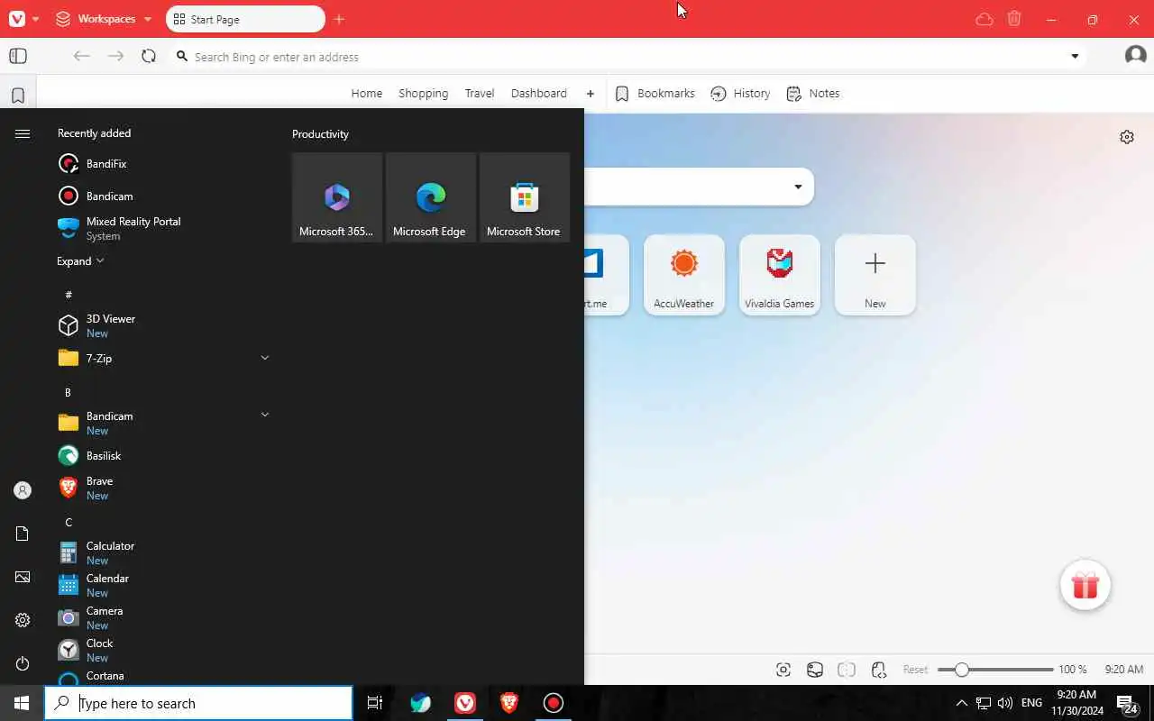Open the user account icon in Start menu

coord(23,490)
